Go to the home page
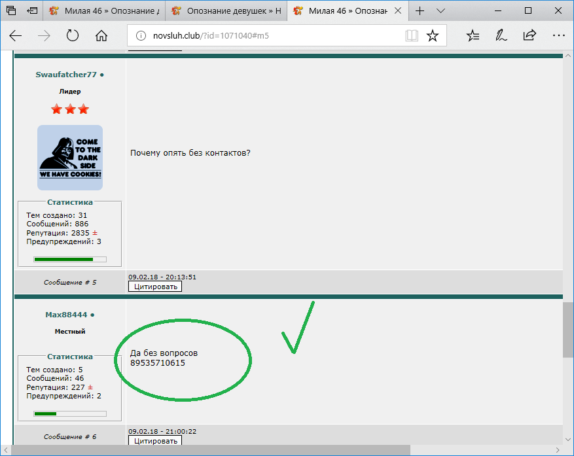The width and height of the screenshot is (574, 456). [101, 36]
